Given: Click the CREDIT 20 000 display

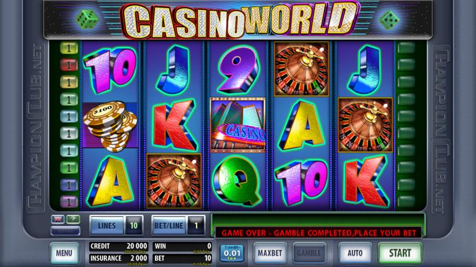Looking at the screenshot, I should click(x=118, y=246).
